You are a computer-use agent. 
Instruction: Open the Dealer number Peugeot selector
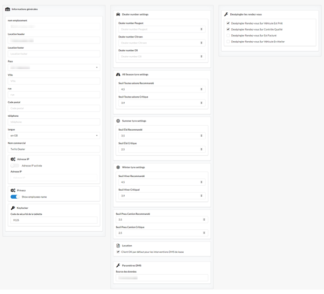click(162, 29)
